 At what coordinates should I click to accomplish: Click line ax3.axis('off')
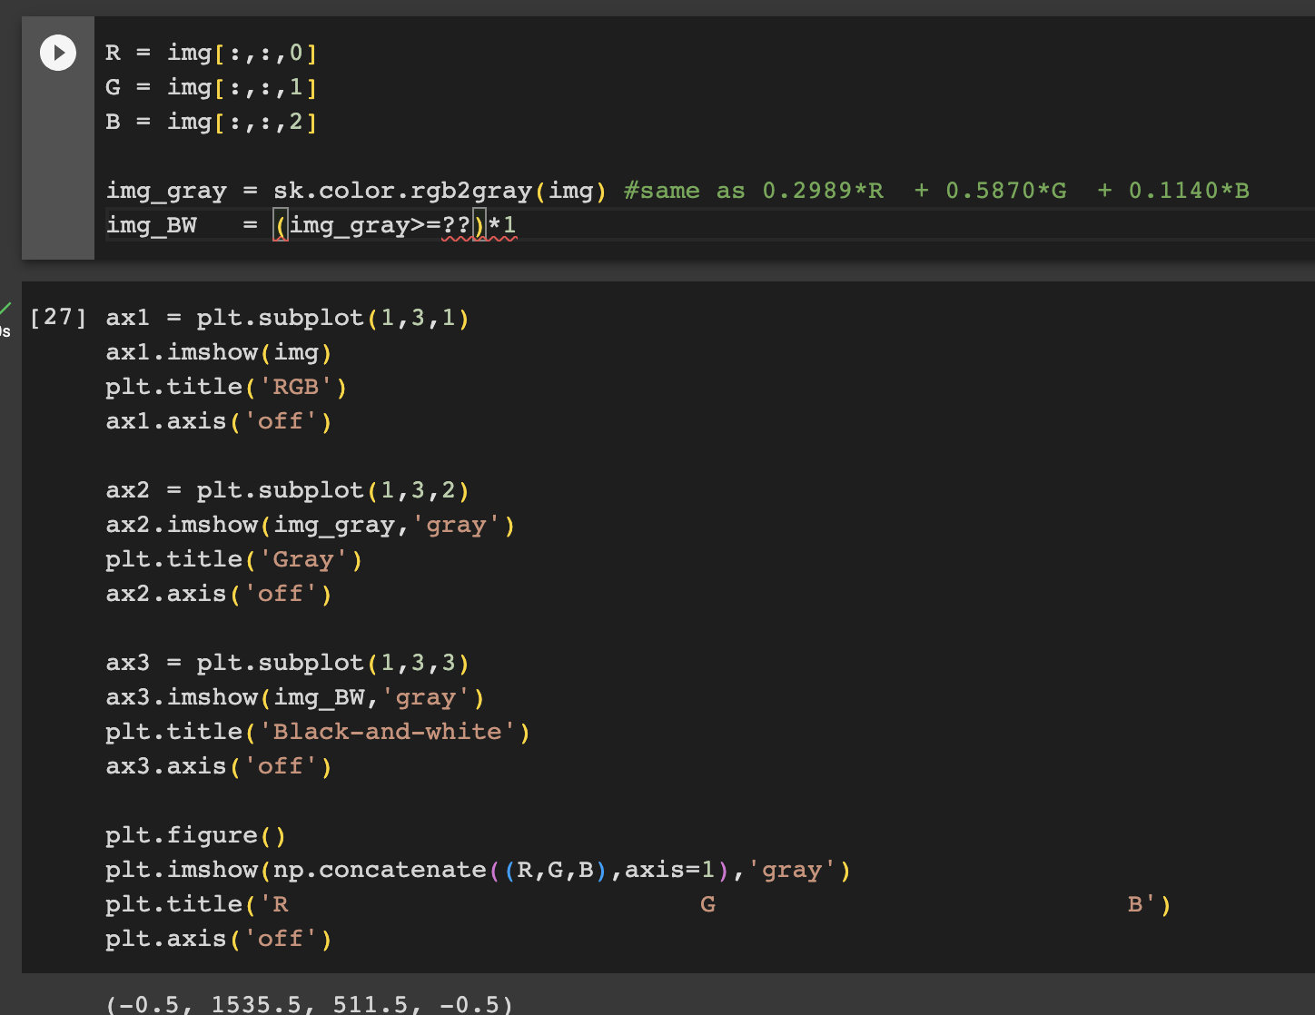click(x=219, y=766)
